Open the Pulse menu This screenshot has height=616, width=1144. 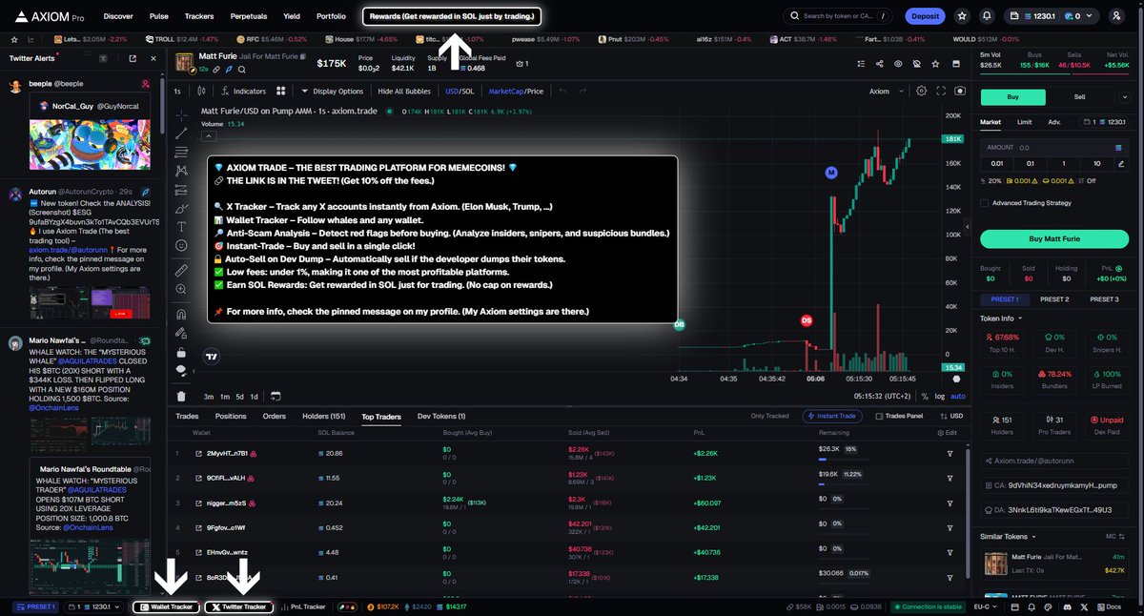[159, 16]
